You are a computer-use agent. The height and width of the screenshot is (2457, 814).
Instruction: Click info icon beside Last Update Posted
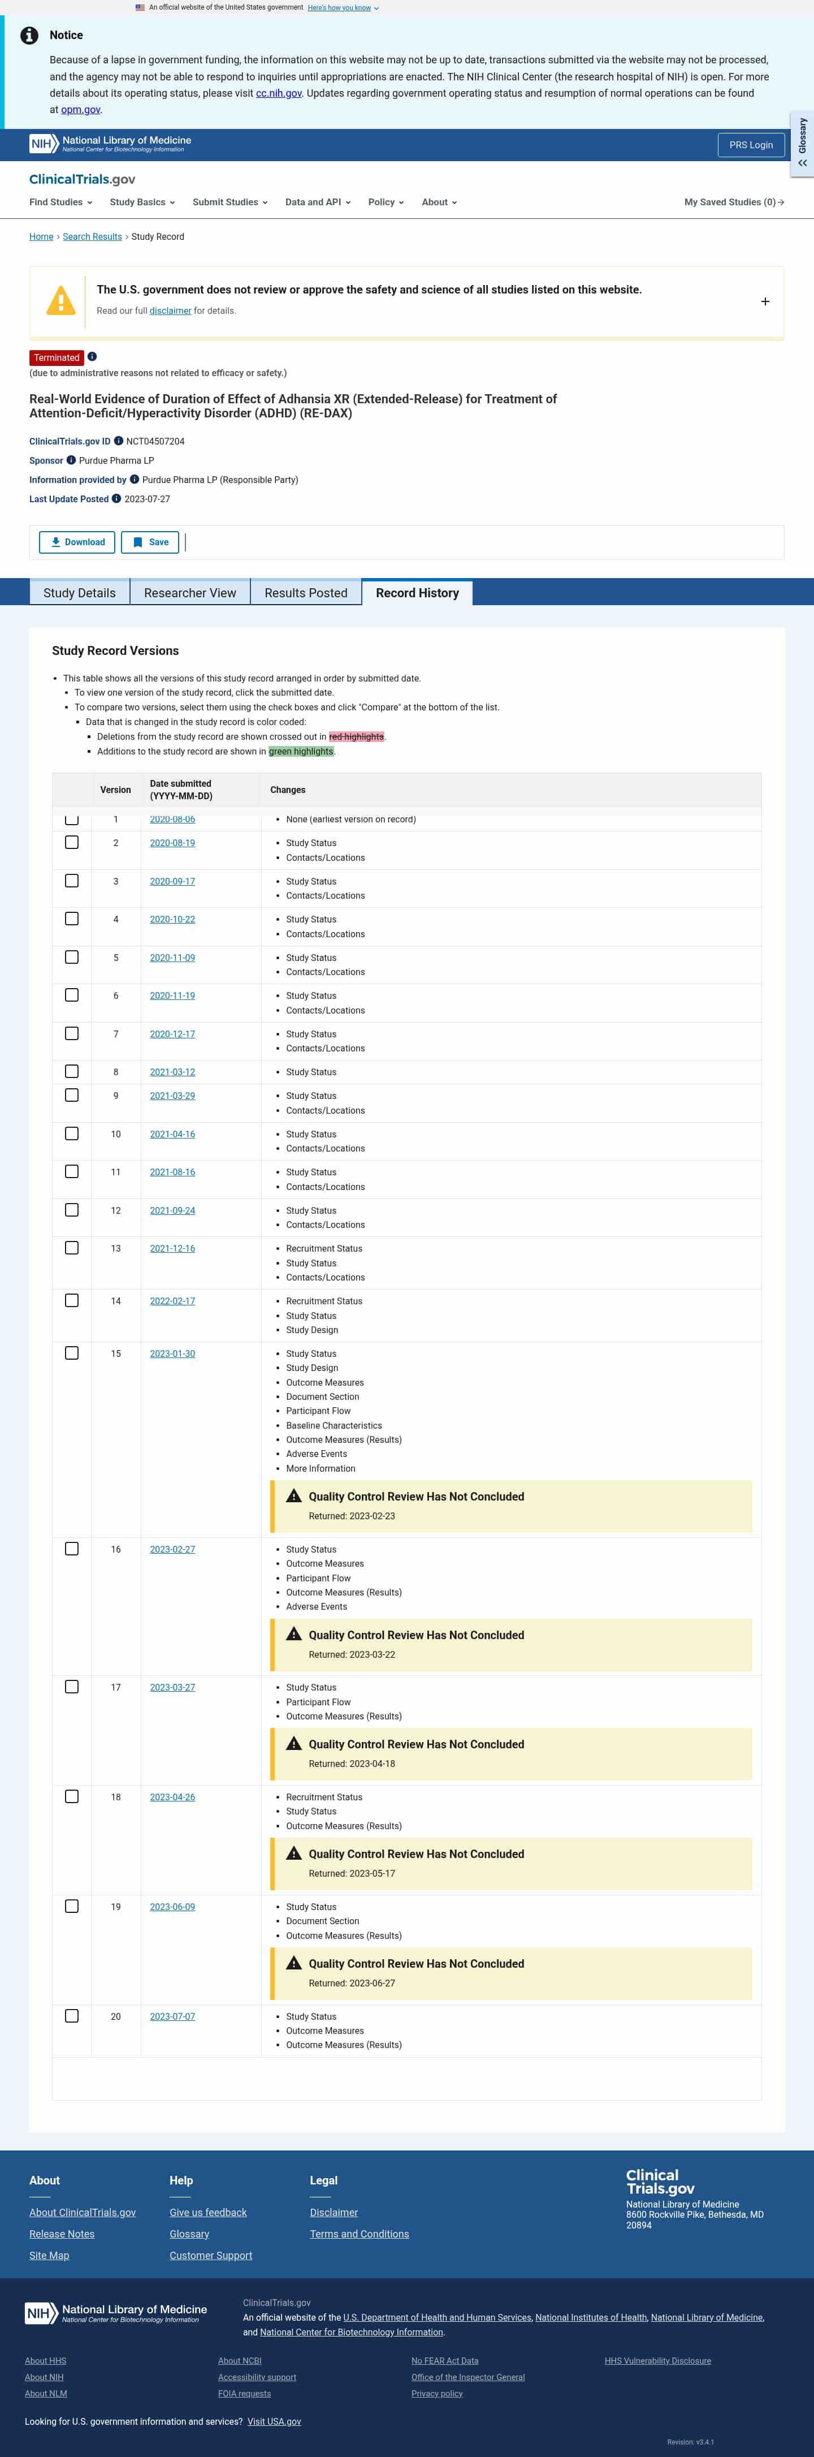point(116,498)
